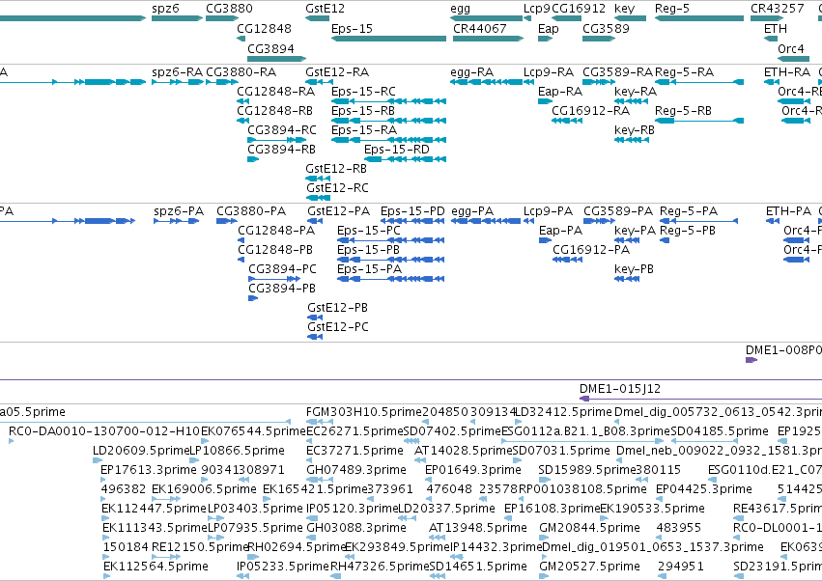Select protein key-PB
The width and height of the screenshot is (822, 581).
click(x=627, y=279)
